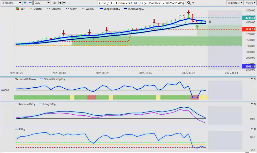Click the blue minus zoom-out button

tap(30, 3)
